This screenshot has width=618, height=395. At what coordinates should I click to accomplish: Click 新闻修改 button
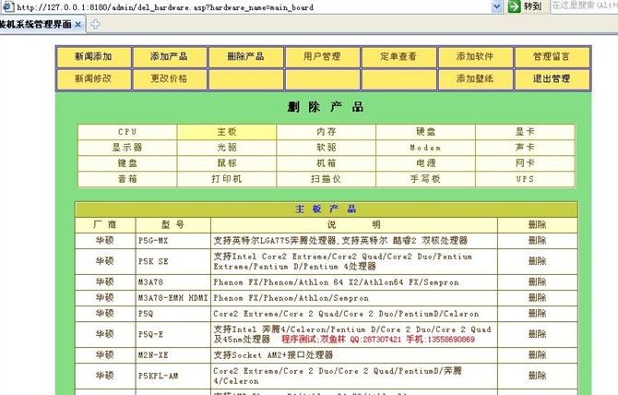(93, 78)
